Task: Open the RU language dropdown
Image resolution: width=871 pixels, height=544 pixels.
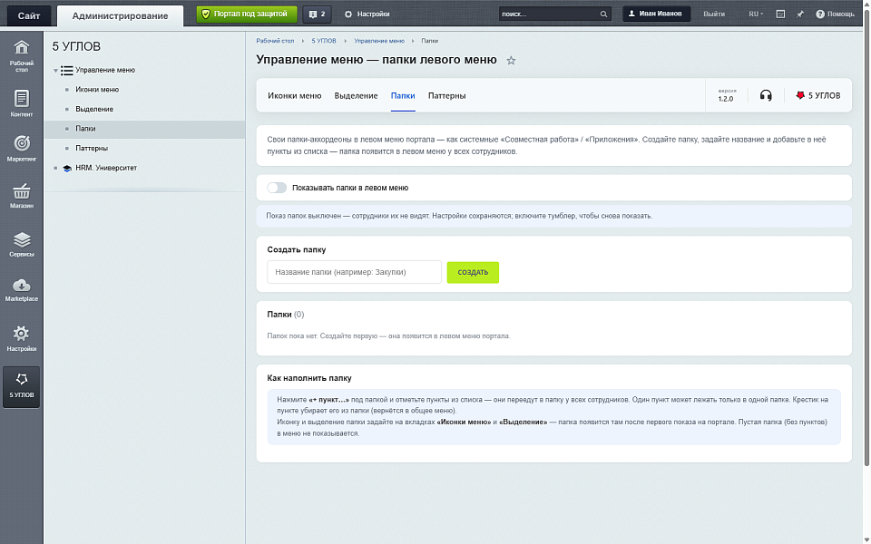Action: (756, 14)
